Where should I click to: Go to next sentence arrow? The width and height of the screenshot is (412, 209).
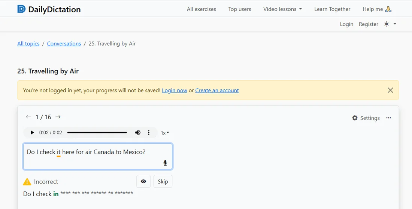pyautogui.click(x=58, y=117)
